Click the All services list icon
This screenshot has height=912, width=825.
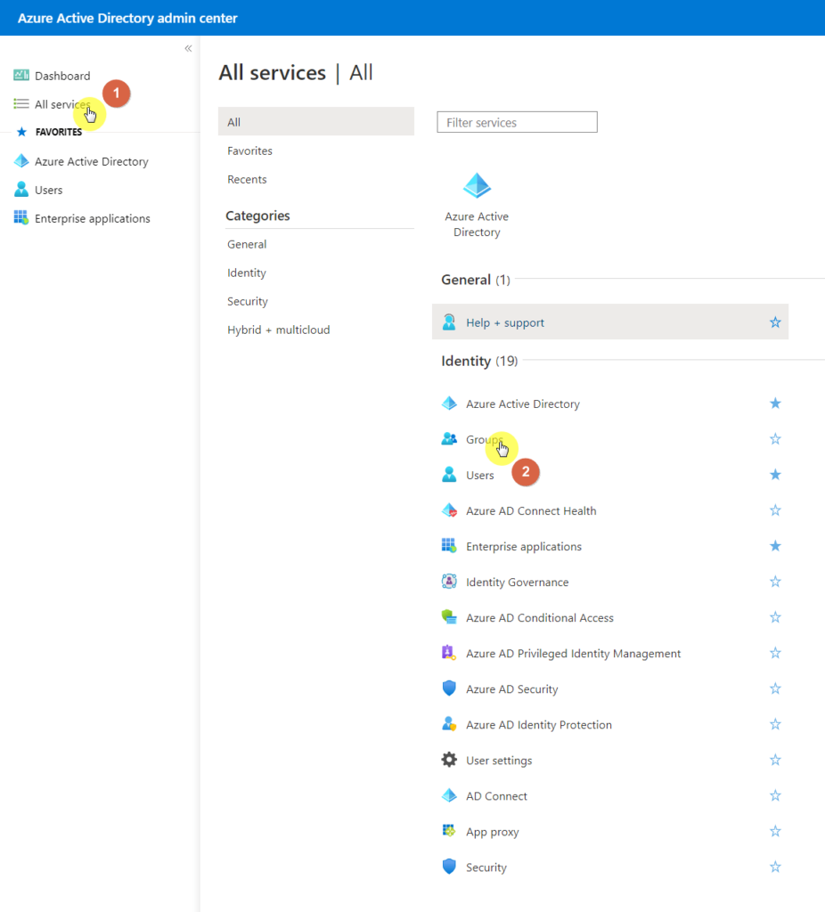[x=21, y=103]
